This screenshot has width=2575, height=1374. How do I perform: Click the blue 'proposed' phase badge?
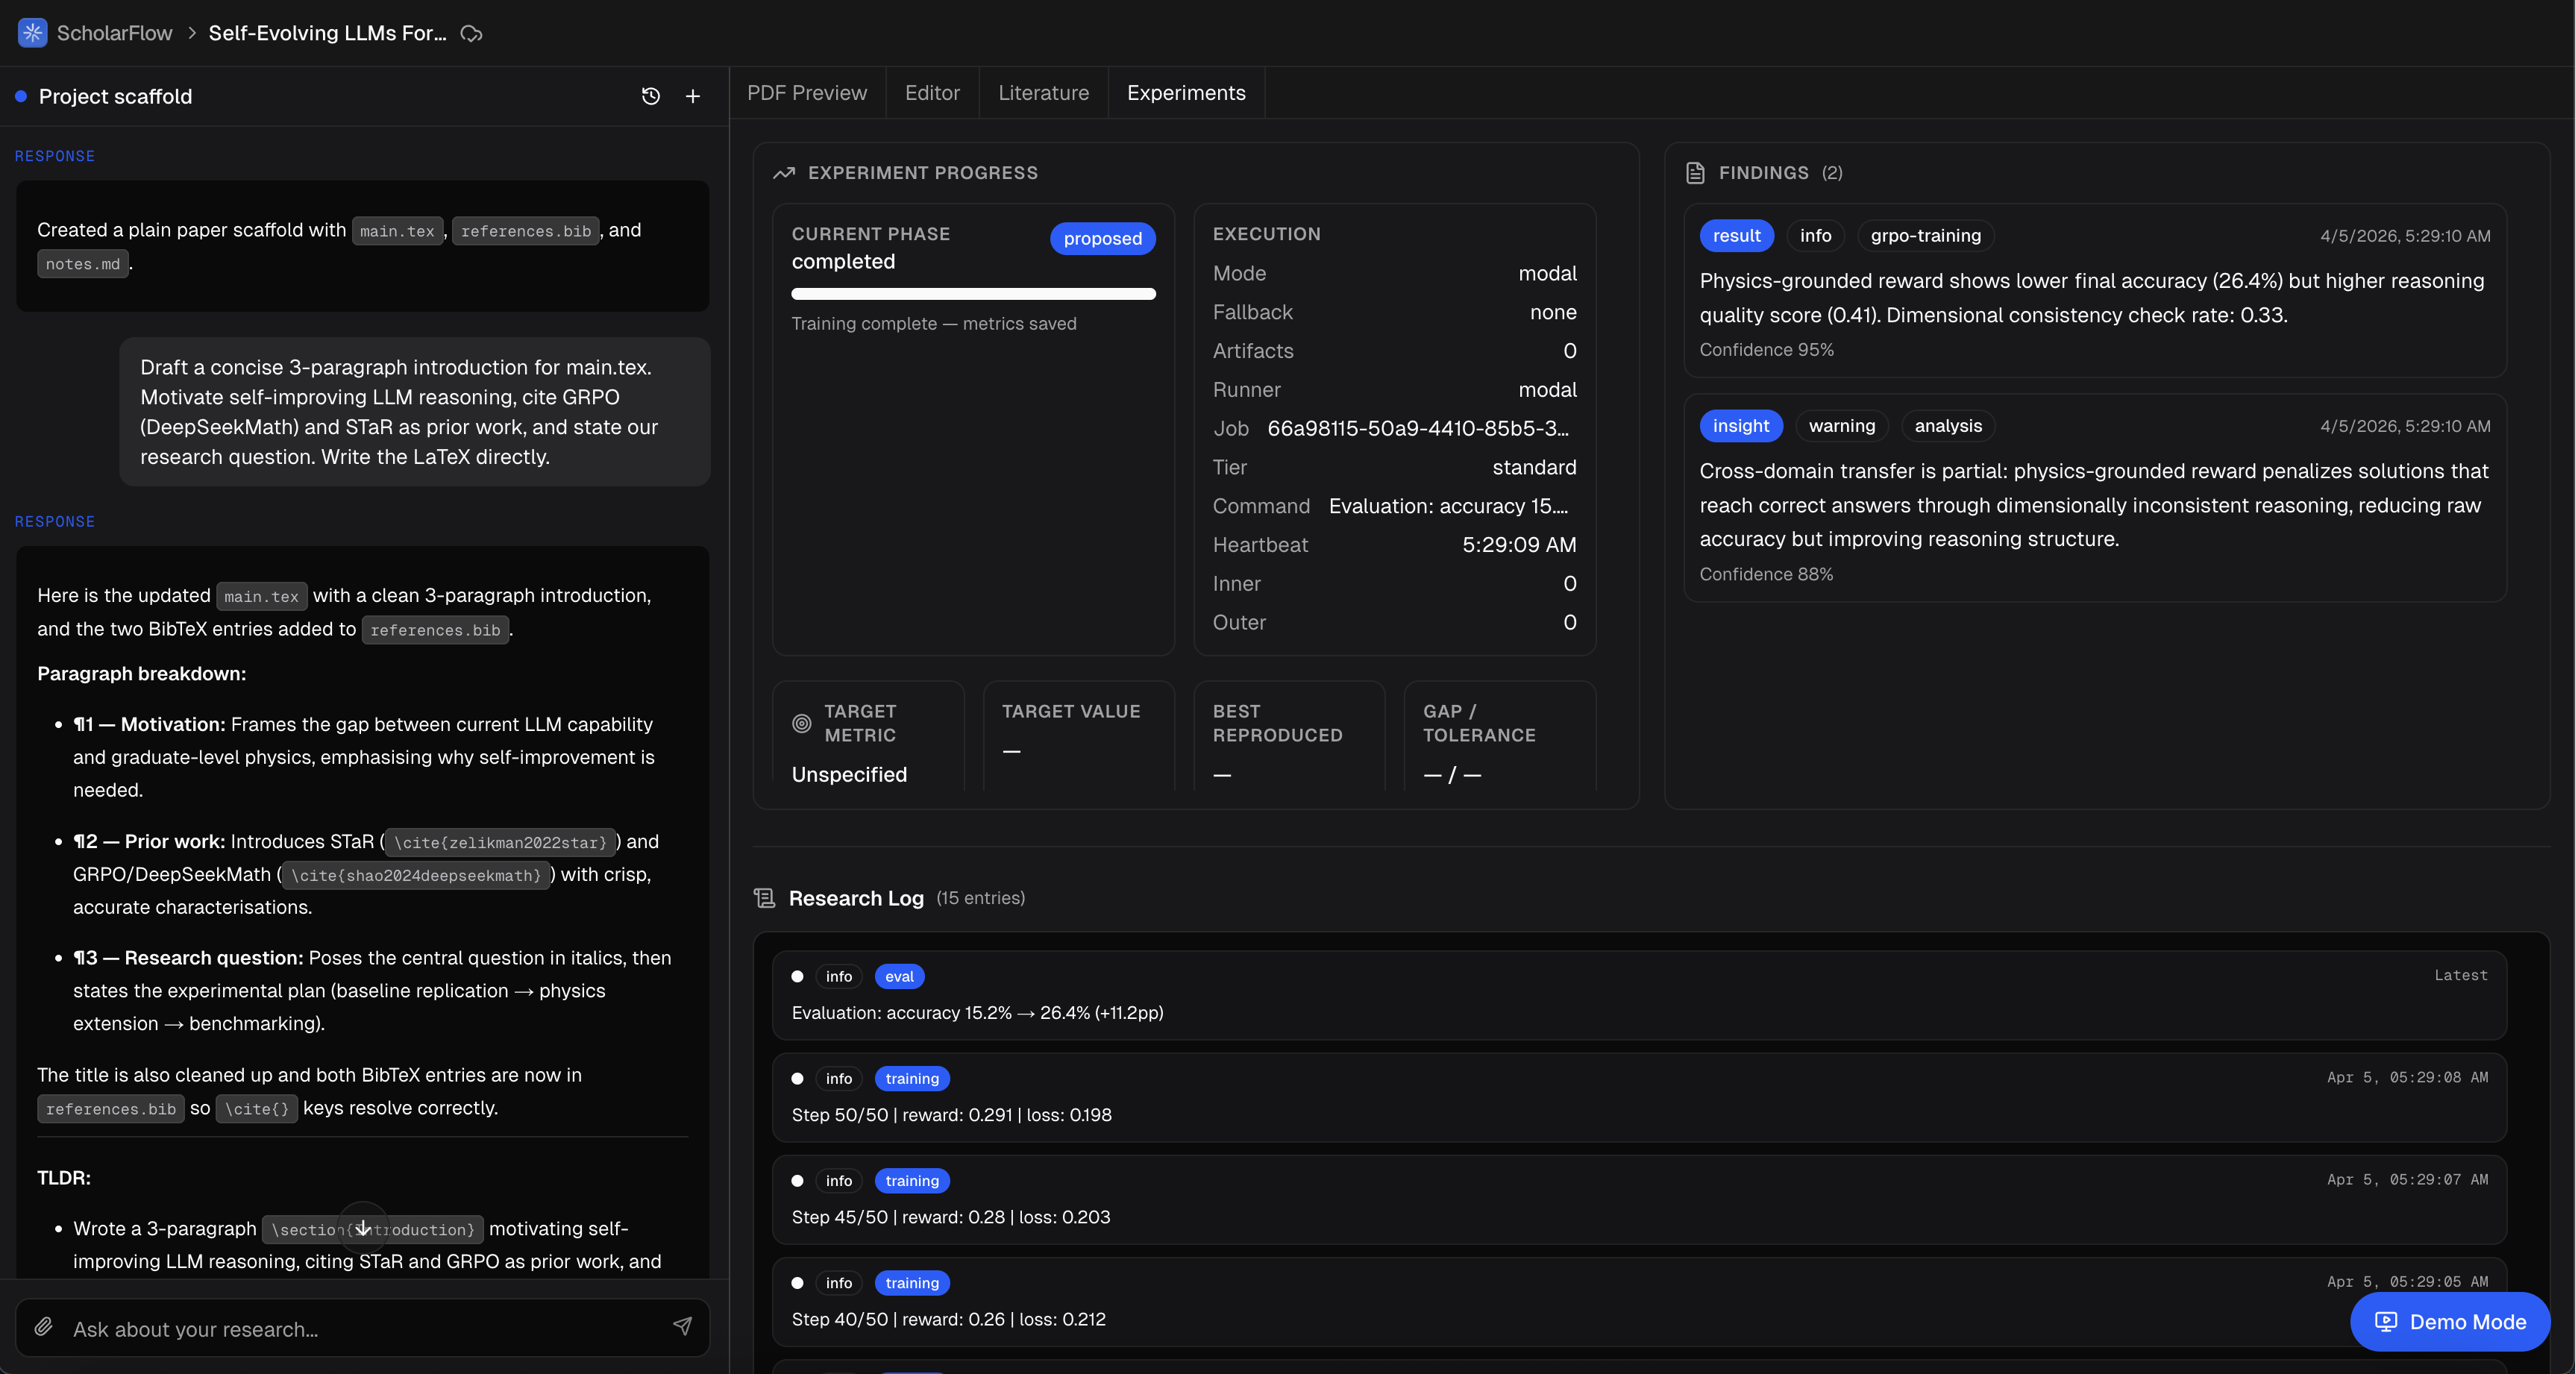coord(1103,239)
